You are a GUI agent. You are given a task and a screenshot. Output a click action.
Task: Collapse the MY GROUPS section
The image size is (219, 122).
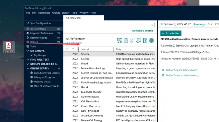click(28, 51)
